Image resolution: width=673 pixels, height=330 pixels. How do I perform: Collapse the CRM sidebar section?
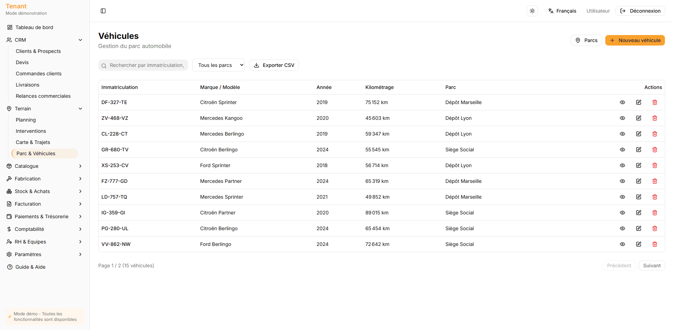point(45,40)
